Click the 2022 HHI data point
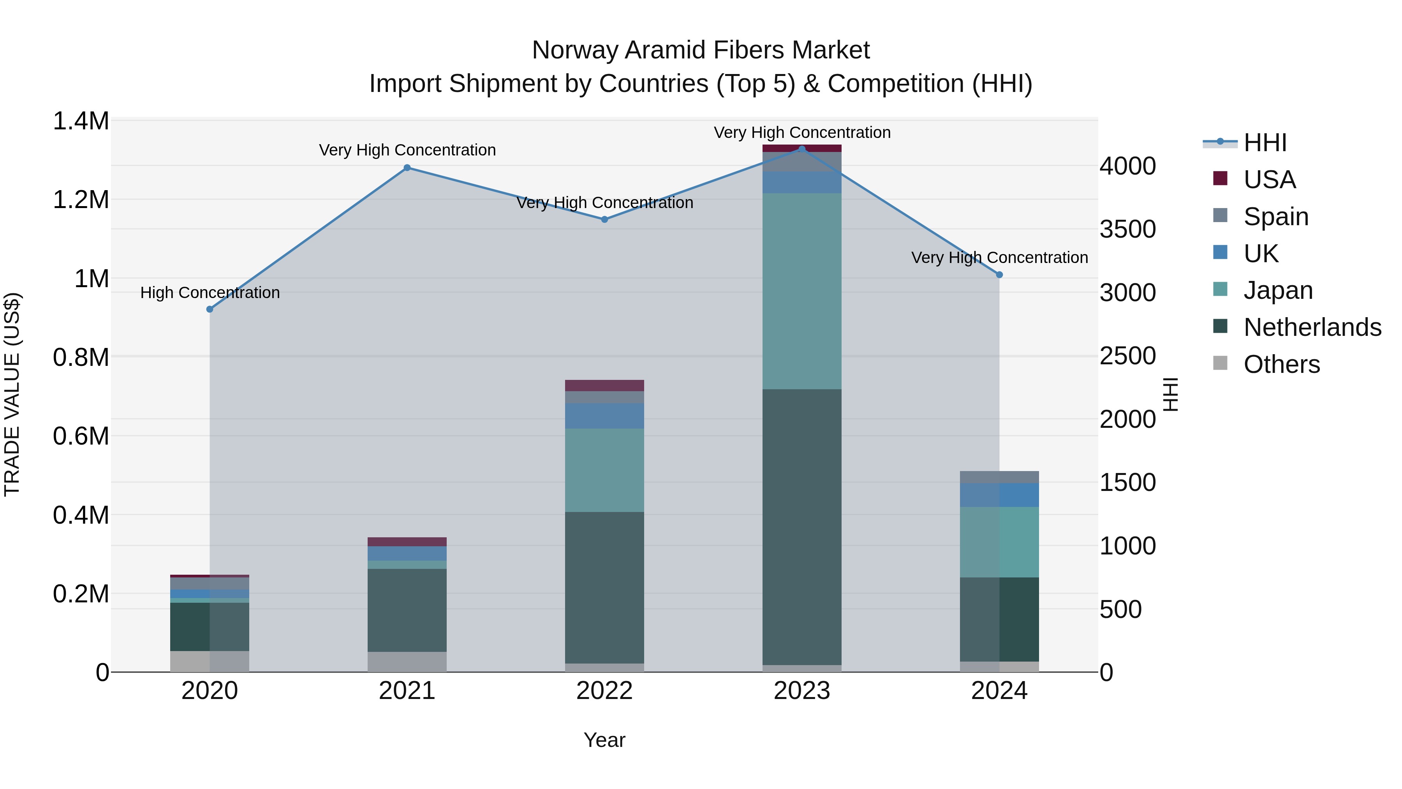This screenshot has height=789, width=1402. coord(604,219)
